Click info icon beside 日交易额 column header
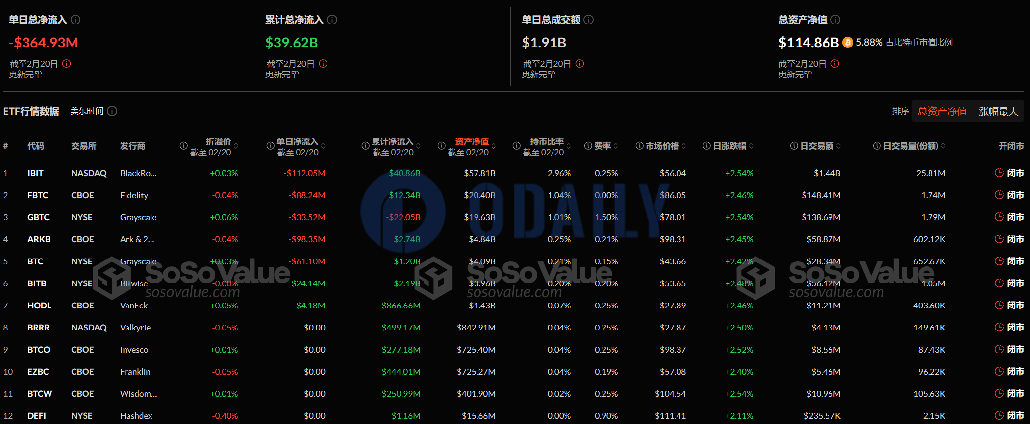This screenshot has height=424, width=1030. point(794,146)
